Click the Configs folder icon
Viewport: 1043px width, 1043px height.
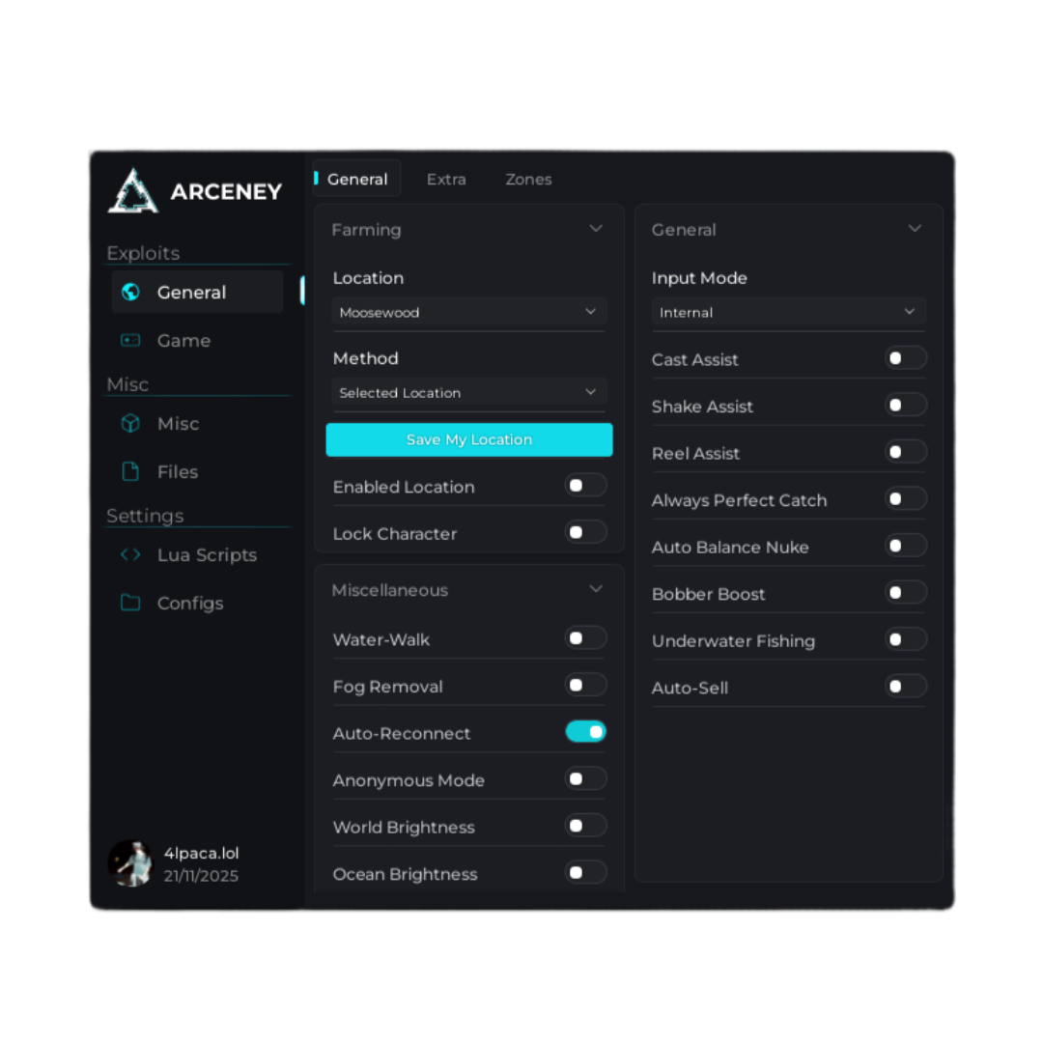tap(130, 603)
